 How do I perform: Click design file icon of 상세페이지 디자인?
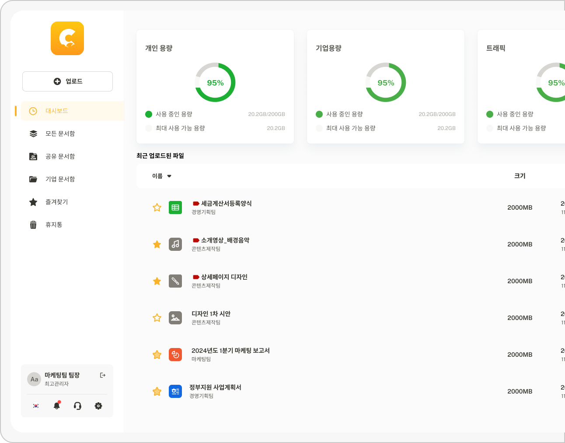coord(175,281)
